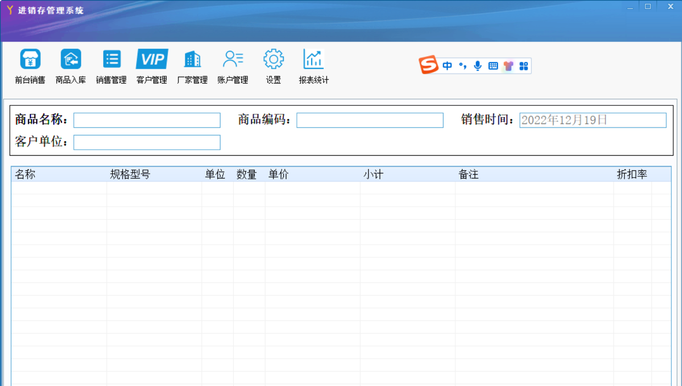Image resolution: width=682 pixels, height=386 pixels.
Task: Open the 设置 settings gear
Action: click(x=273, y=66)
